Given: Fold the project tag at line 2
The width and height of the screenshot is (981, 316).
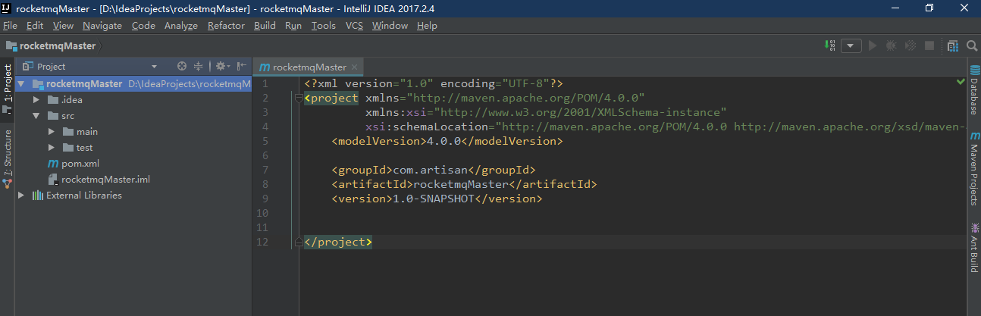Looking at the screenshot, I should [x=298, y=98].
